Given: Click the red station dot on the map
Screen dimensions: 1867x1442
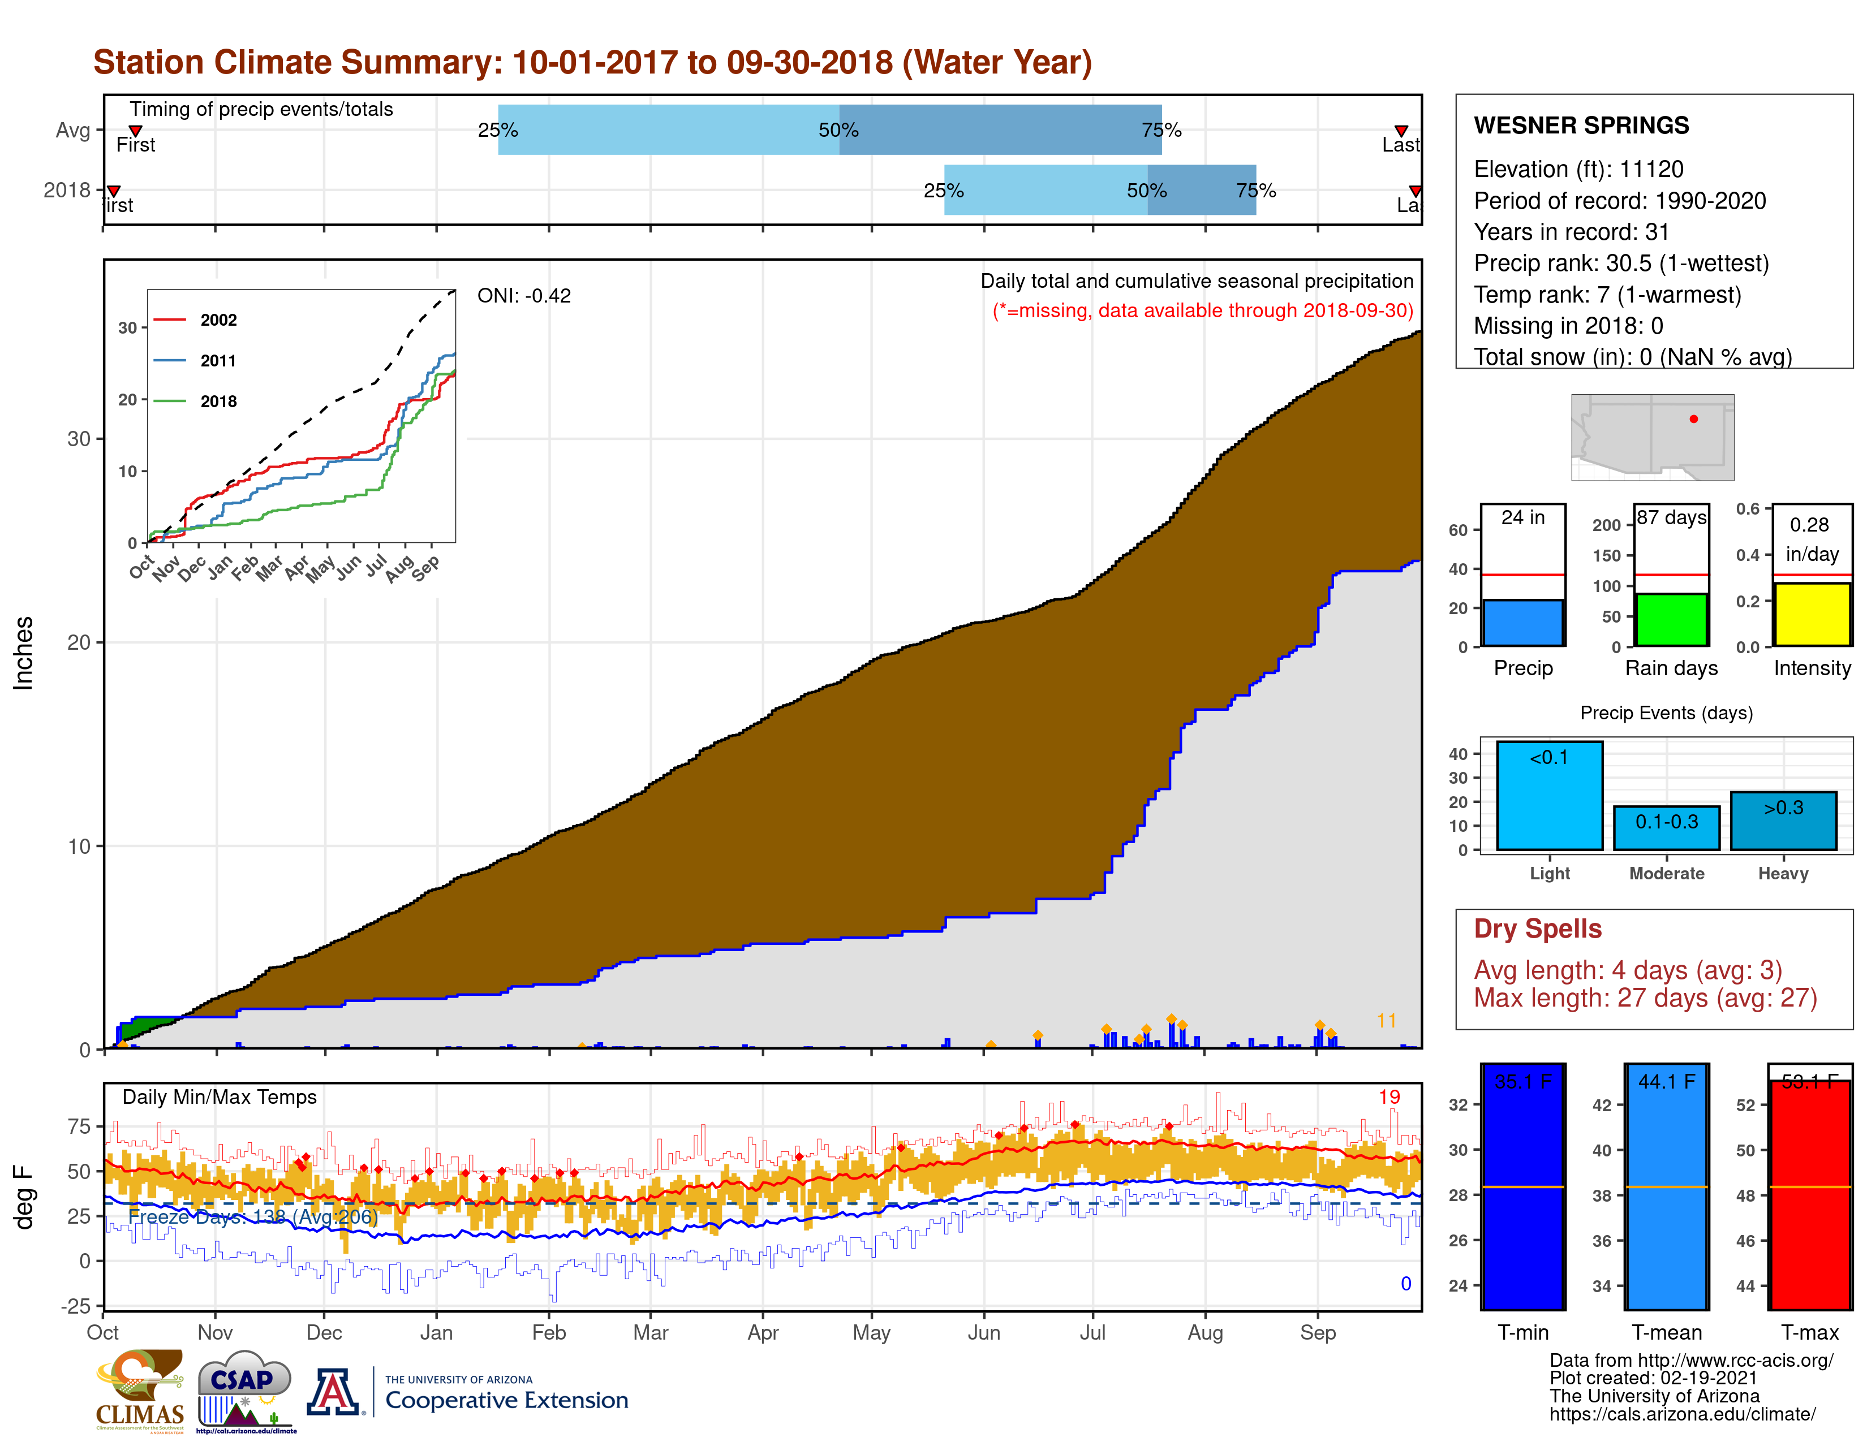Looking at the screenshot, I should tap(1693, 418).
